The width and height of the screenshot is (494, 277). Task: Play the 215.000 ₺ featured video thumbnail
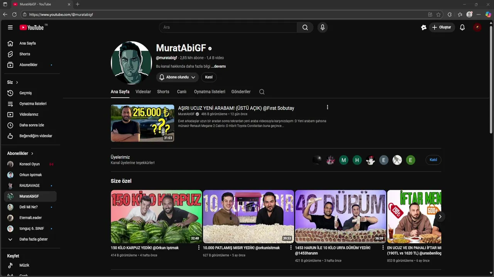[142, 123]
